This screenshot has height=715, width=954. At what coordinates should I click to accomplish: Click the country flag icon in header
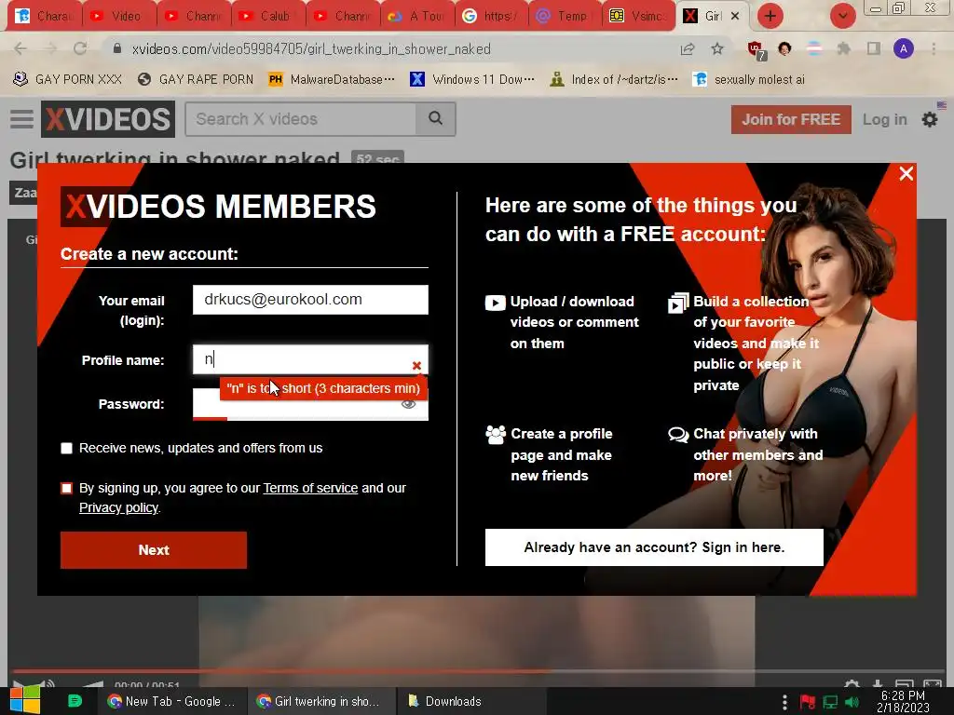pos(942,105)
